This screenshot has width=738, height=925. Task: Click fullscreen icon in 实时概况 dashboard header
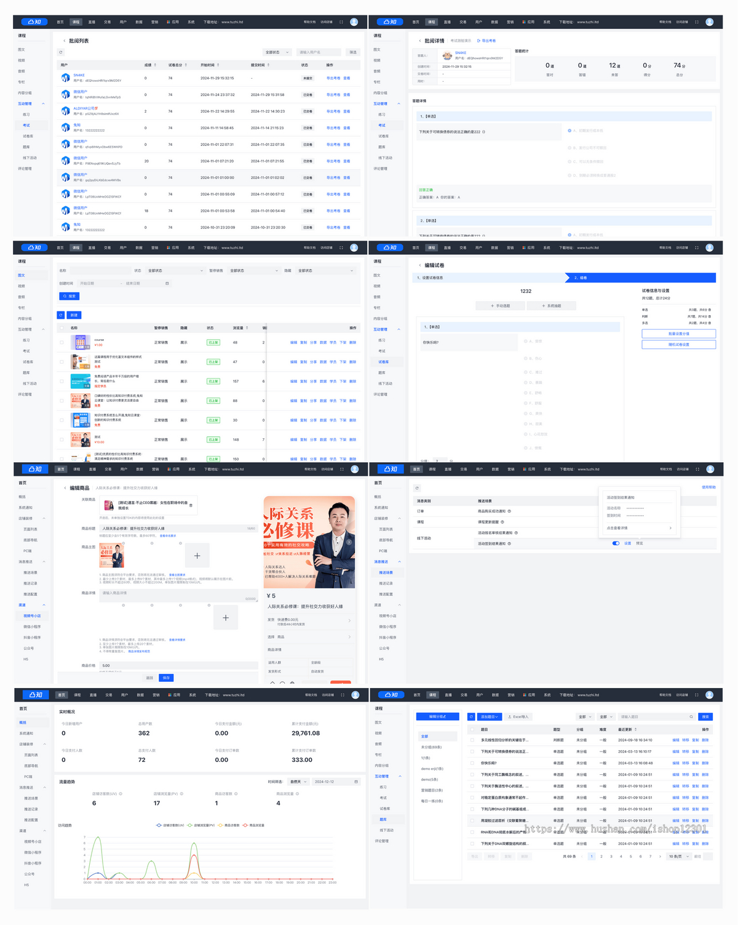(x=343, y=695)
